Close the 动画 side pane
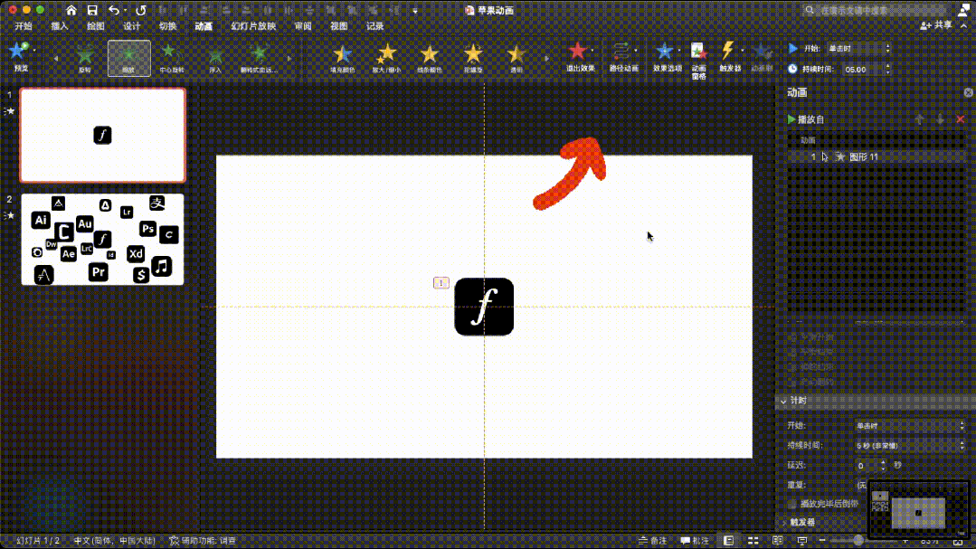The height and width of the screenshot is (549, 976). pyautogui.click(x=968, y=92)
